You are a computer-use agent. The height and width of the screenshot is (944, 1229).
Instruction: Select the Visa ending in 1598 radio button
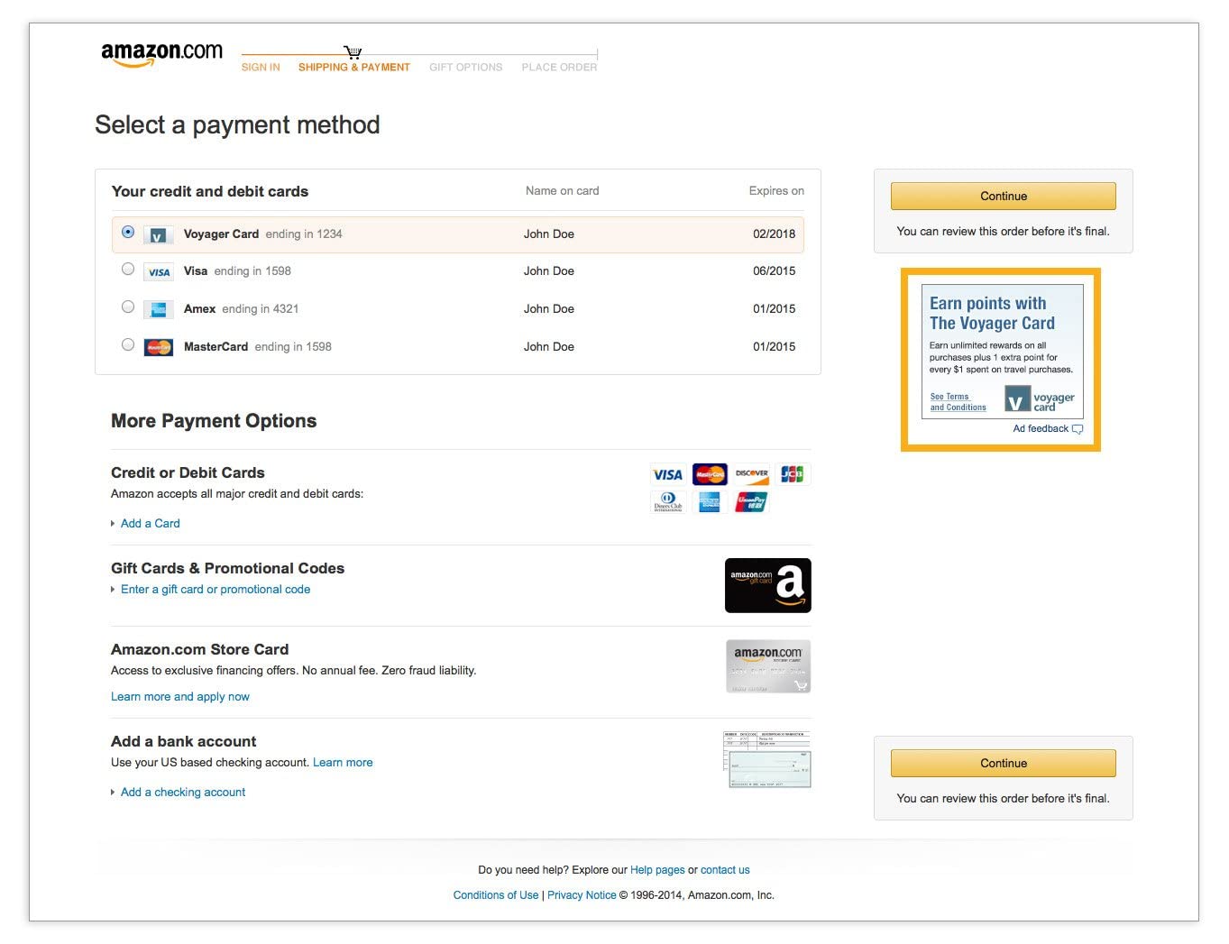click(128, 270)
